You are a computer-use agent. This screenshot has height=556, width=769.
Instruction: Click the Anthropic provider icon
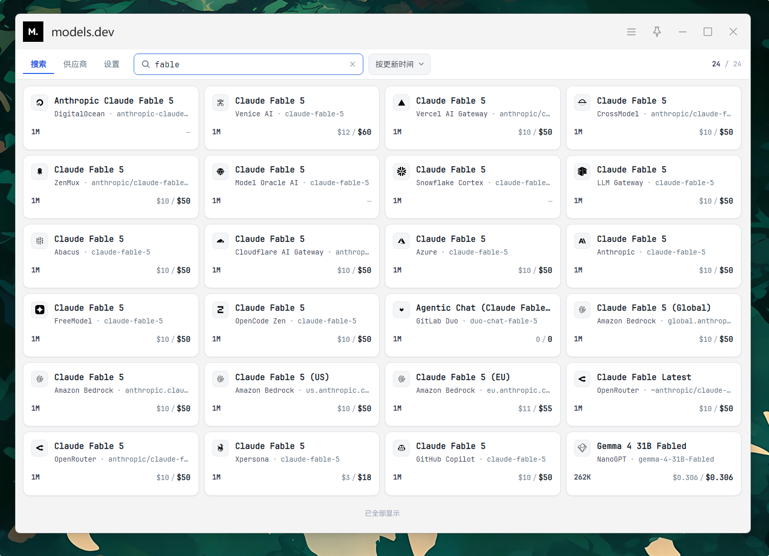pos(582,241)
